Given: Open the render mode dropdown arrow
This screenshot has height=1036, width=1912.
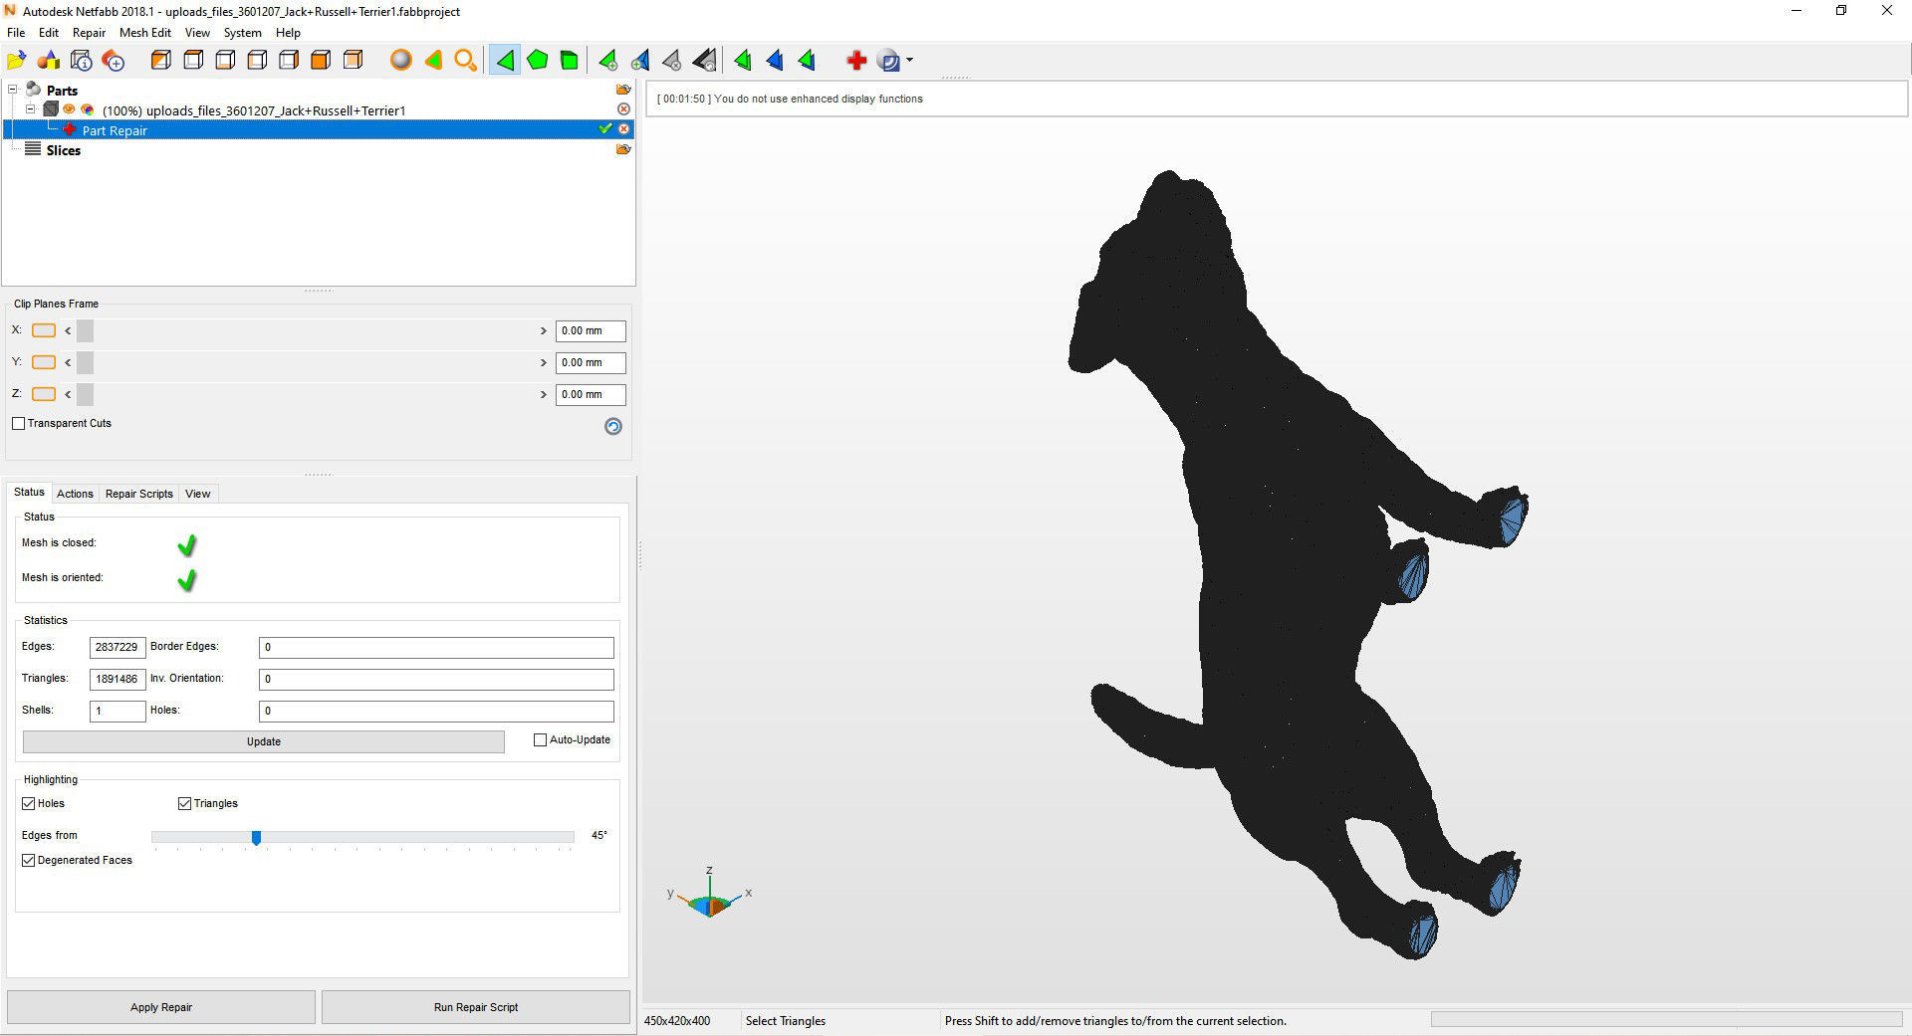Looking at the screenshot, I should (909, 61).
